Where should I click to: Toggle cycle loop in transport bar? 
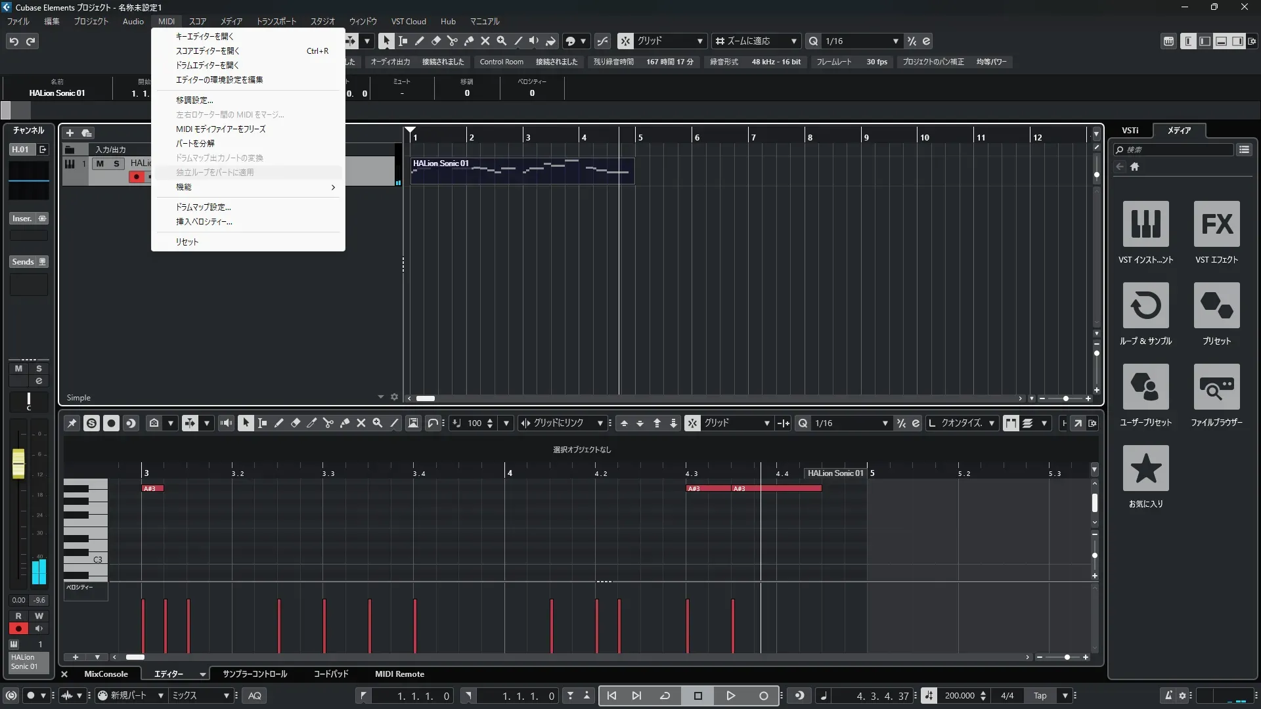click(x=665, y=695)
